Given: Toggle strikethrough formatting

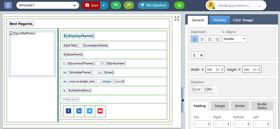Looking at the screenshot, I should 202,55.
